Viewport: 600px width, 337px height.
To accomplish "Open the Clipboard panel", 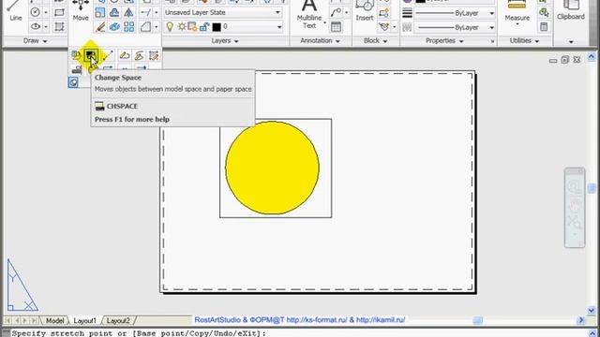I will click(x=571, y=11).
